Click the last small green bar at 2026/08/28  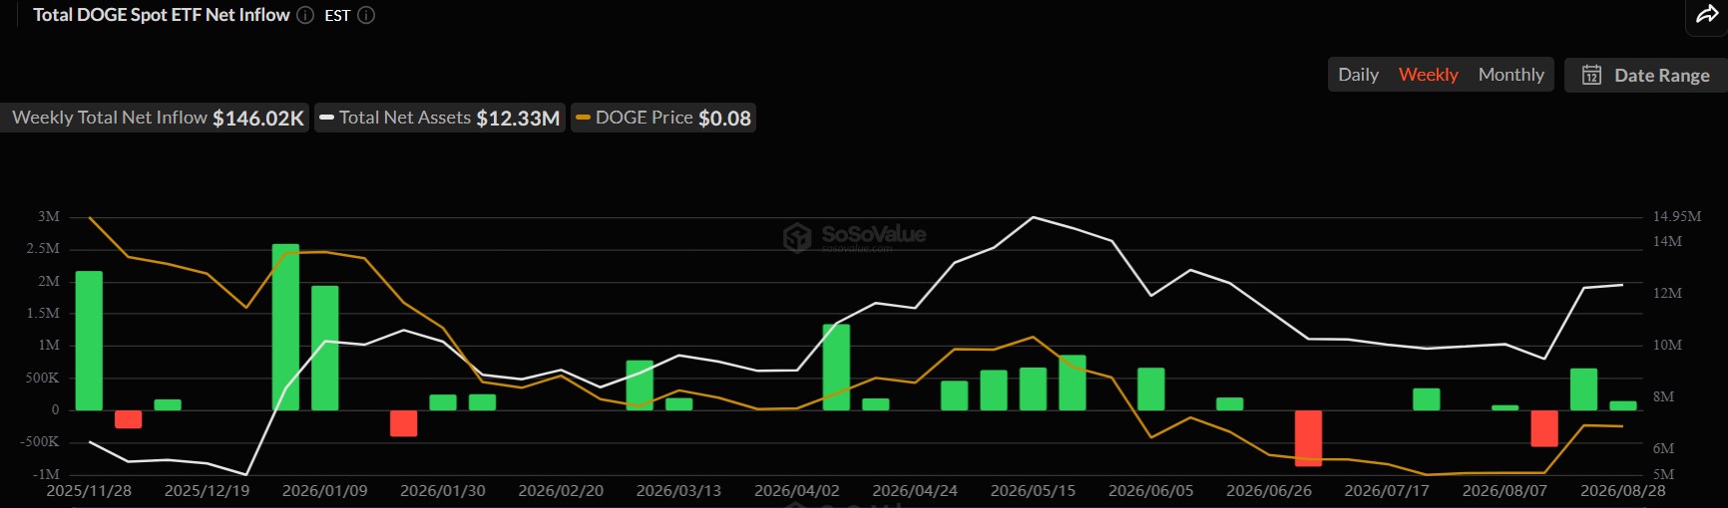[1623, 405]
